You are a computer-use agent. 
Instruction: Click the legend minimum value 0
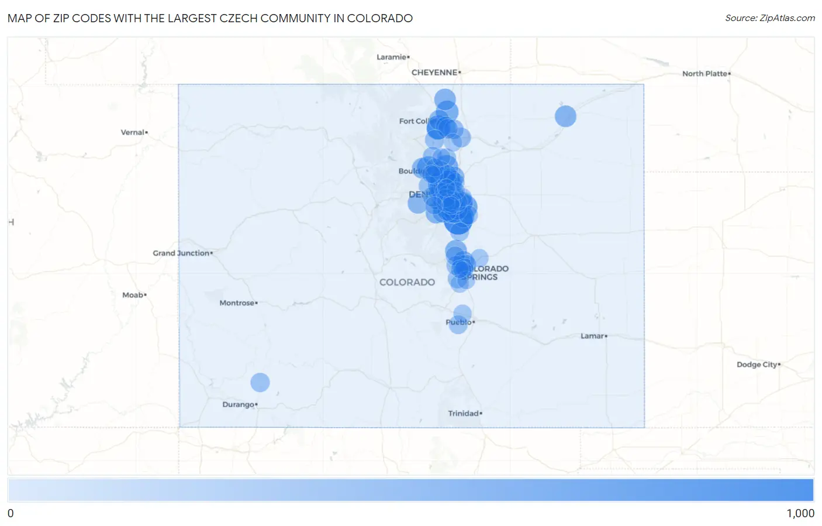click(x=11, y=514)
